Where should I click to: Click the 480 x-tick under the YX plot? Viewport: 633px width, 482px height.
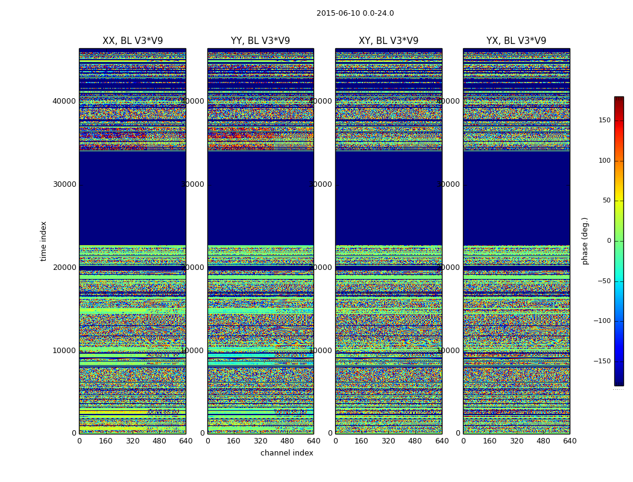coord(543,441)
